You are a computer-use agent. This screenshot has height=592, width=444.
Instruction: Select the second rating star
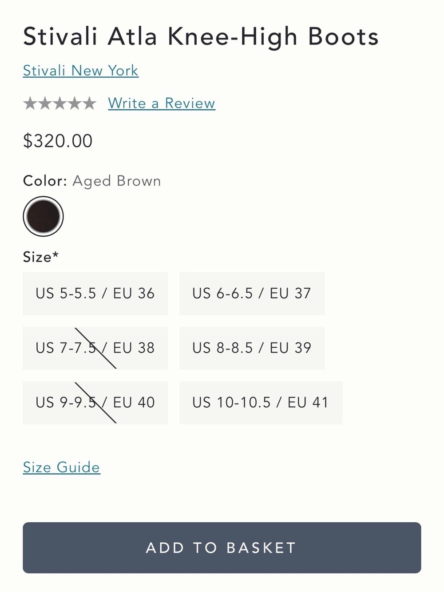point(45,103)
